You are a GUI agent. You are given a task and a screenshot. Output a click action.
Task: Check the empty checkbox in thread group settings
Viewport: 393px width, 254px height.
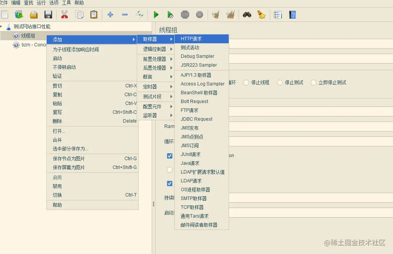[x=170, y=170]
